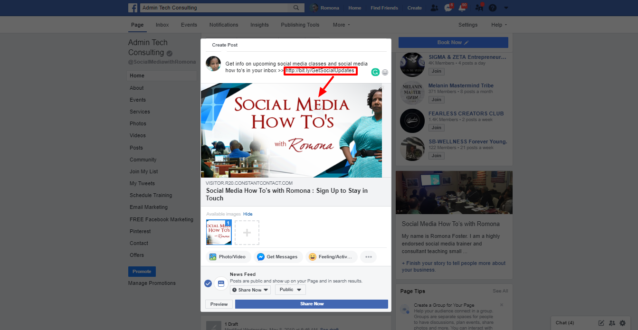Image resolution: width=638 pixels, height=330 pixels.
Task: Toggle the News Feed checkmark
Action: point(208,283)
